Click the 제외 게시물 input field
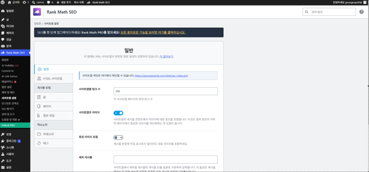The width and height of the screenshot is (369, 172). click(x=165, y=159)
